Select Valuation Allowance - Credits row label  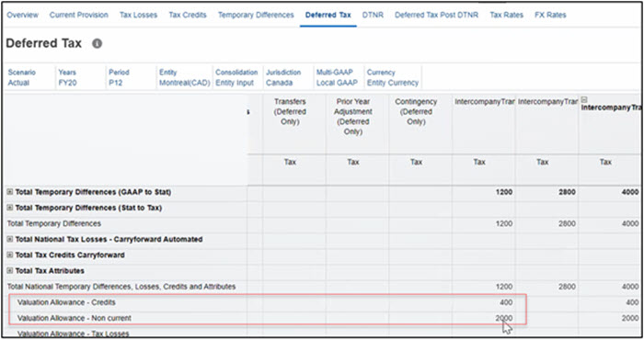[x=66, y=302]
